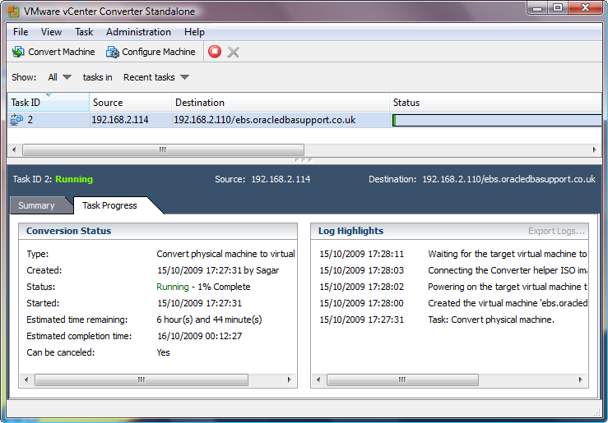This screenshot has width=608, height=423.
Task: Click the 'Can be canceled: Yes' value
Action: click(163, 352)
